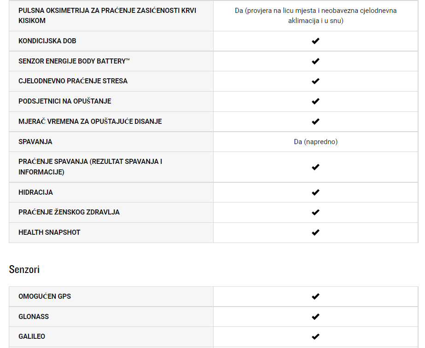Click checkmark for Praćenje spavanja rezultat
425x348 pixels.
pyautogui.click(x=315, y=167)
